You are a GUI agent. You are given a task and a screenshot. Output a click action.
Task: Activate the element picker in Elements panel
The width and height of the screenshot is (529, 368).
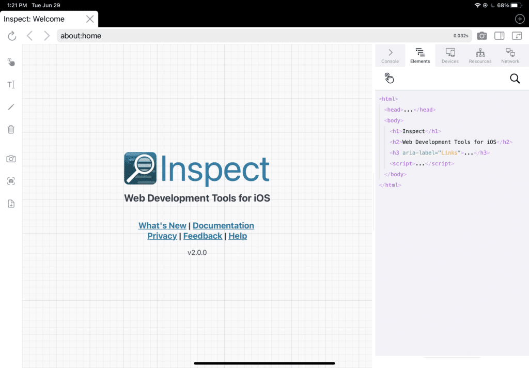pyautogui.click(x=390, y=79)
